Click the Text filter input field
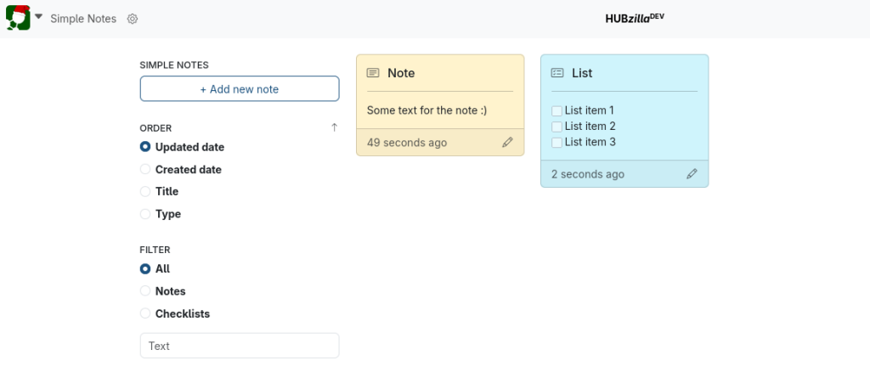 [x=239, y=346]
